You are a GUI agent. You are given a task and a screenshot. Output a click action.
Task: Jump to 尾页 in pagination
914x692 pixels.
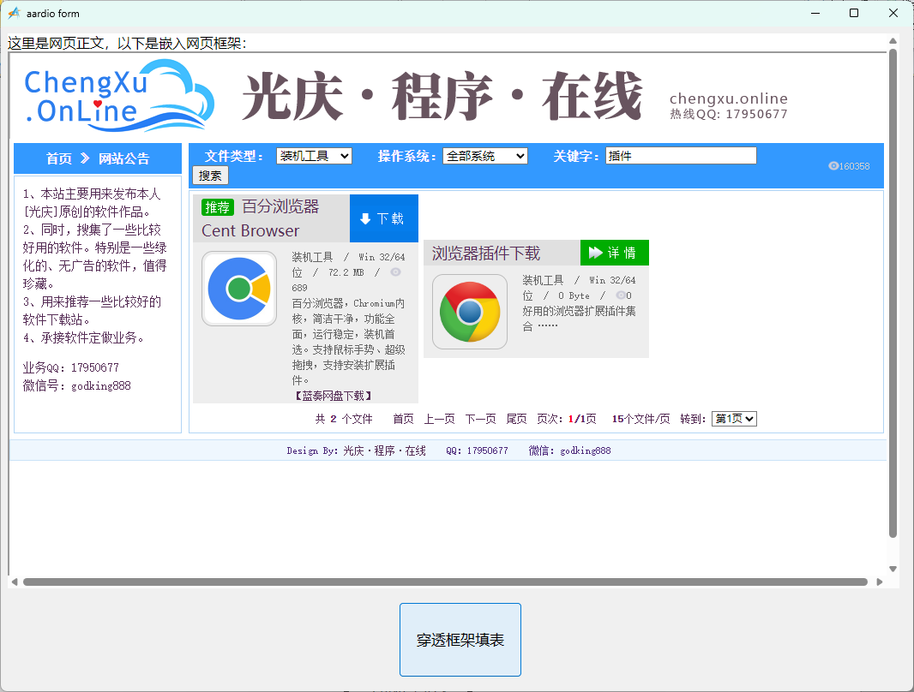point(516,419)
